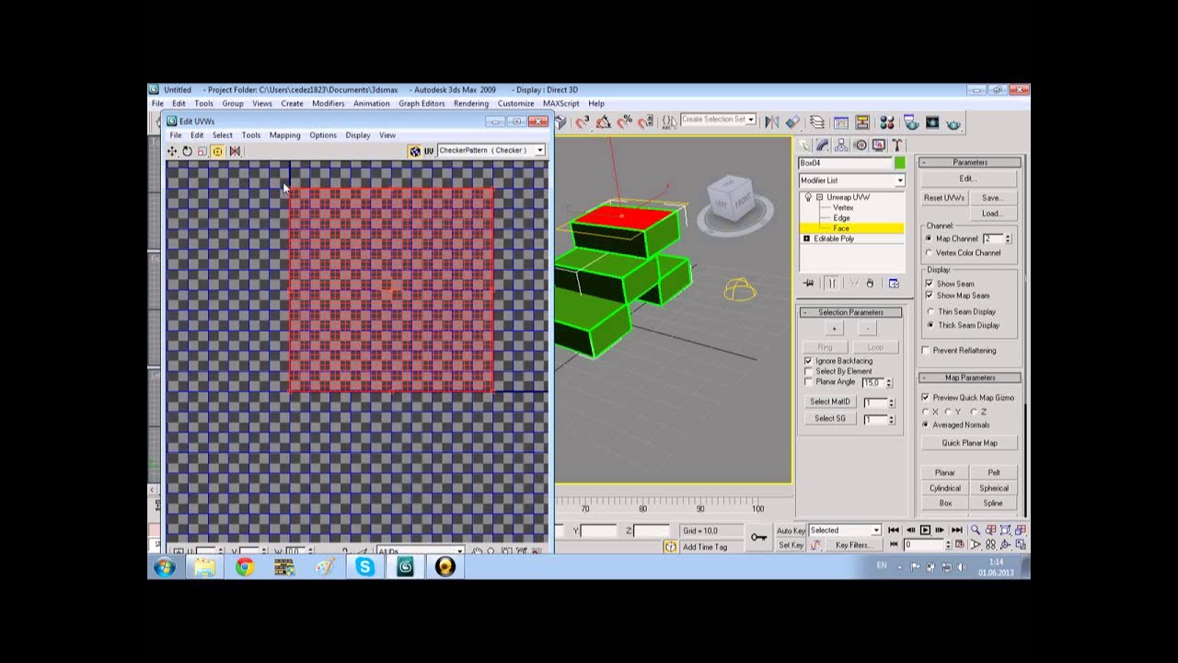The image size is (1178, 663).
Task: Switch to the Display command panel
Action: tap(879, 145)
